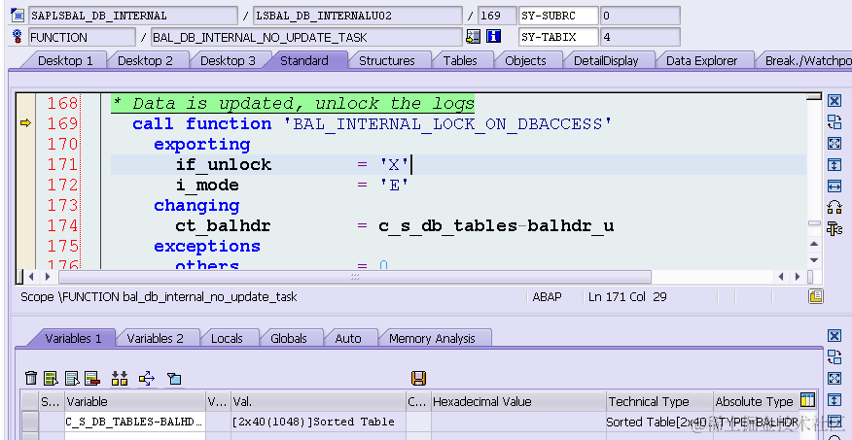Click line number 172 in the editor
852x440 pixels.
click(x=62, y=185)
